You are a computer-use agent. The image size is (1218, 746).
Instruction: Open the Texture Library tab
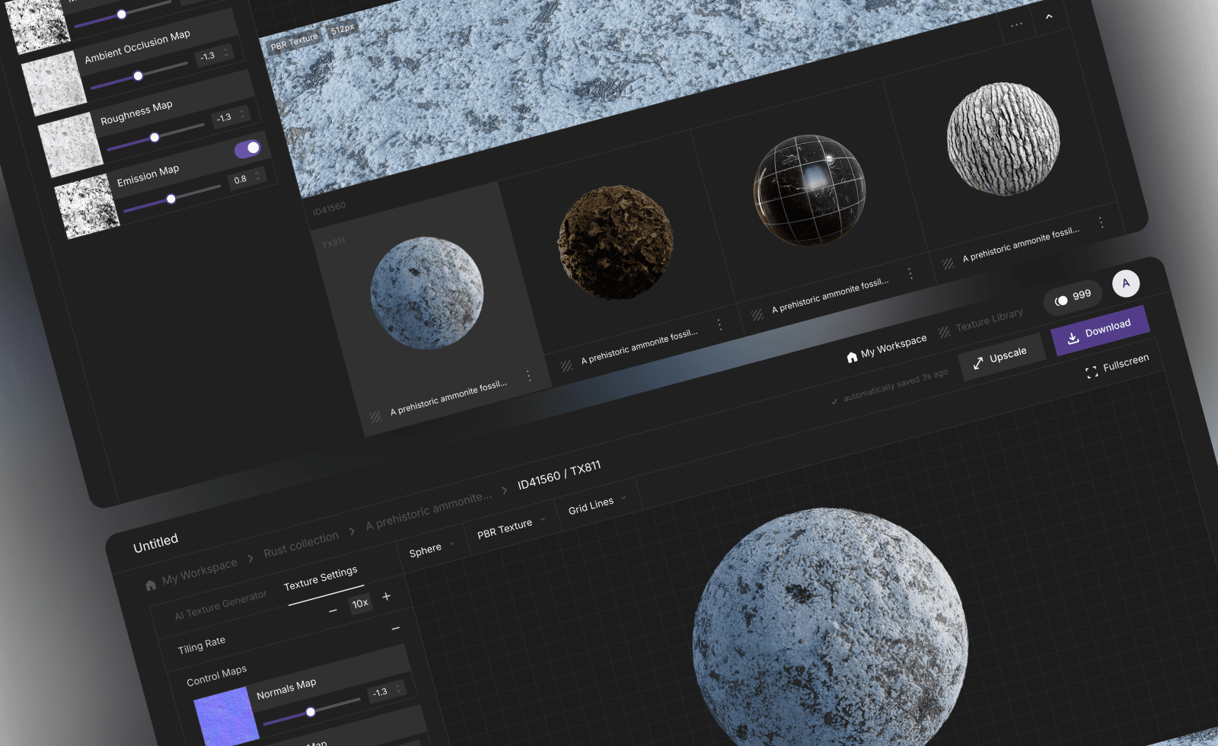[x=989, y=320]
